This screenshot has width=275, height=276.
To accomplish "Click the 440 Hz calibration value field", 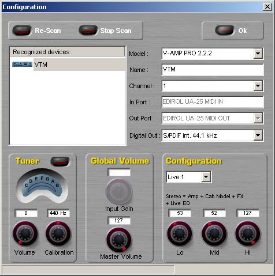I will tap(58, 213).
